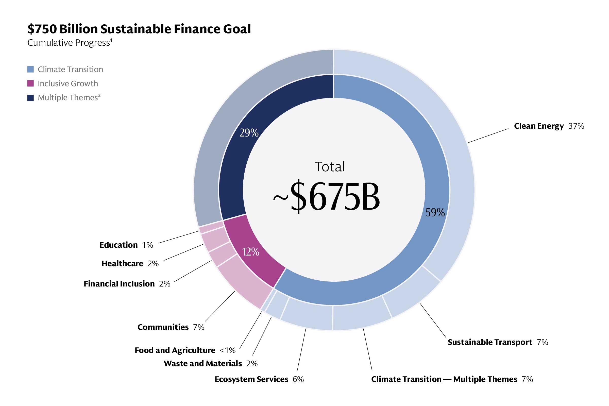Click the Financial Inclusion 2% label
The height and width of the screenshot is (406, 609).
point(127,284)
